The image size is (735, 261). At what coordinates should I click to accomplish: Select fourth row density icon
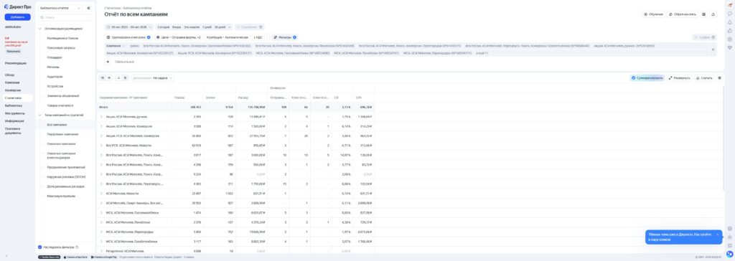(x=125, y=77)
